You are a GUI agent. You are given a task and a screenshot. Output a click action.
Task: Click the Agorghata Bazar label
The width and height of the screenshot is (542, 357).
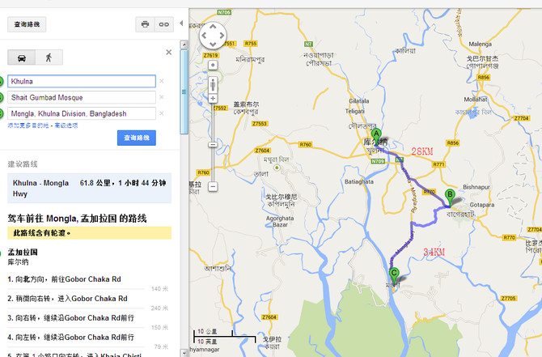[x=280, y=221]
